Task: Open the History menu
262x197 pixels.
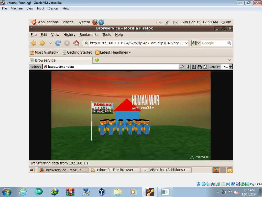Action: [69, 35]
